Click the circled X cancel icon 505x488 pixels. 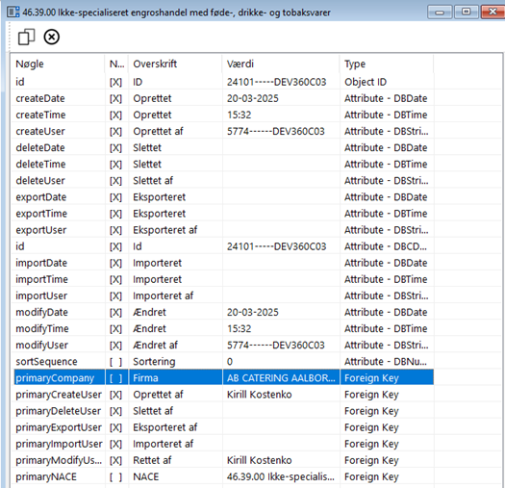(x=52, y=37)
